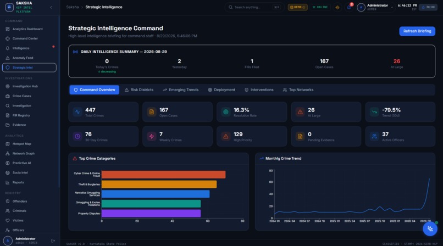Screen dimensions: 443x246
Task: Click the 30:00 session timer
Action: click(x=428, y=7)
